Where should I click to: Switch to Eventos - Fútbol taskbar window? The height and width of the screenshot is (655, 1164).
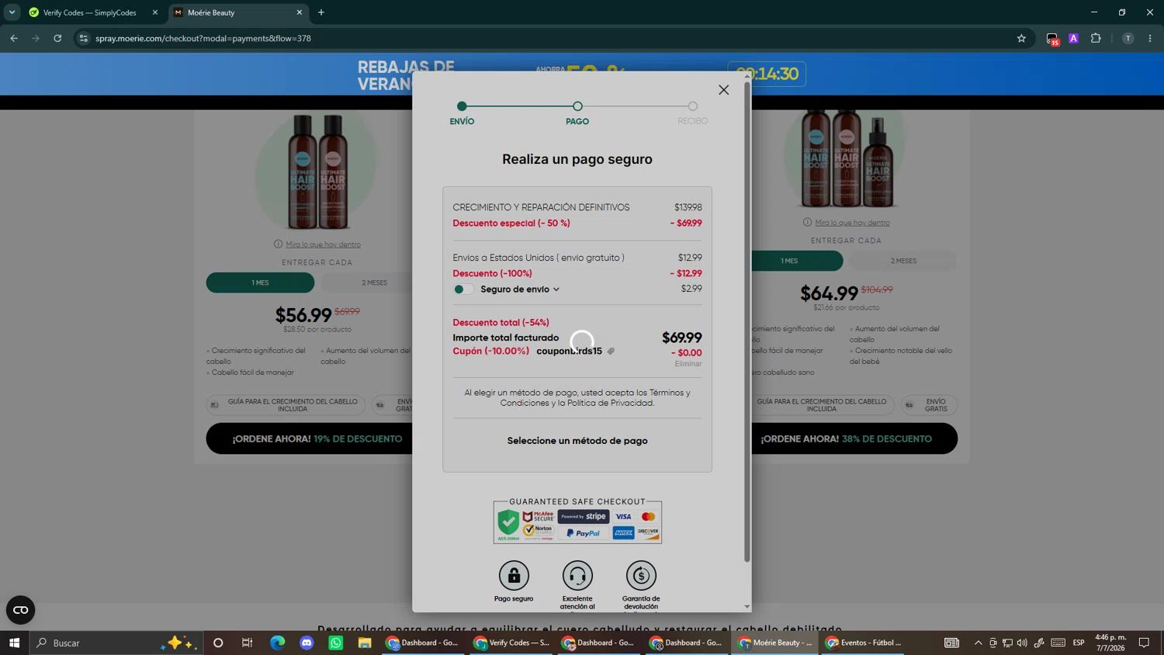(864, 643)
